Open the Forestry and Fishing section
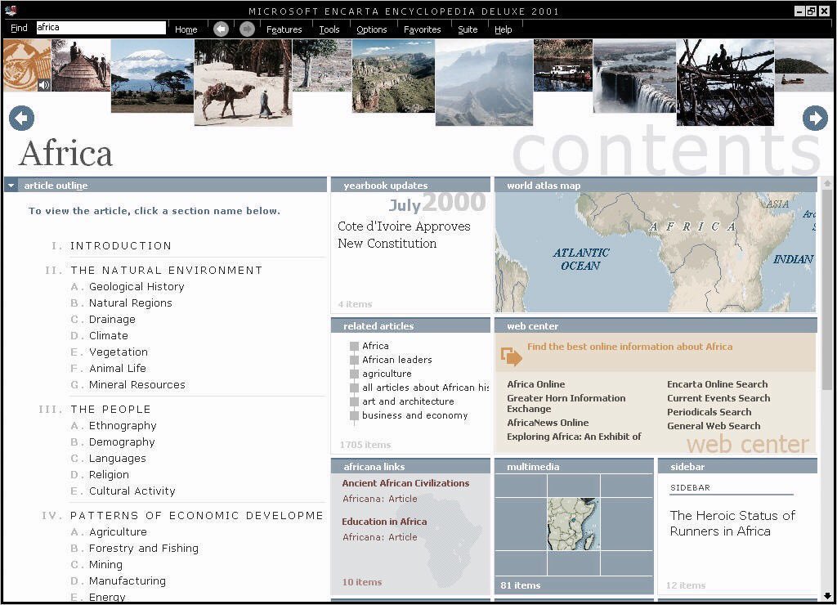This screenshot has width=837, height=605. click(144, 549)
